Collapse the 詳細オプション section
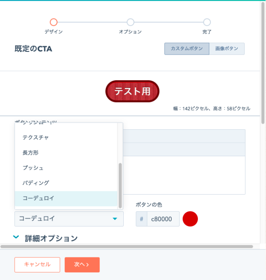 [x=16, y=238]
